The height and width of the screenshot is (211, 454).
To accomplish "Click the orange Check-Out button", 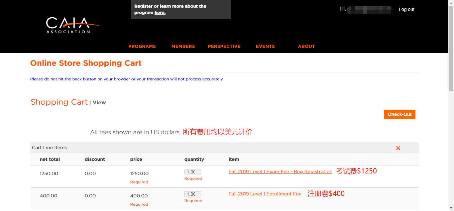I will tap(400, 114).
